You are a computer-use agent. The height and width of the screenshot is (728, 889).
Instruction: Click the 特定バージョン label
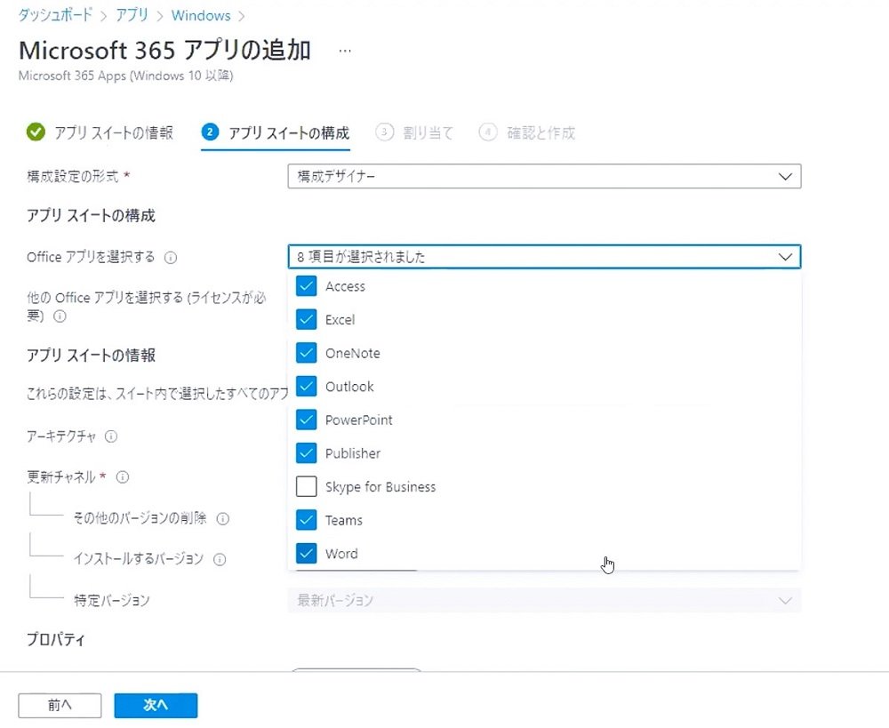point(112,600)
